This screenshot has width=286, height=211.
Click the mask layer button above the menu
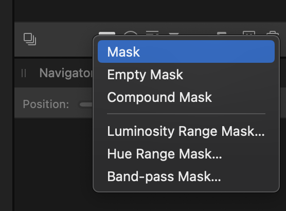107,33
